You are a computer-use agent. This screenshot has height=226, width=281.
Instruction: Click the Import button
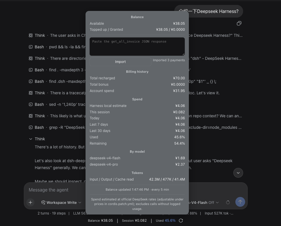coord(120,62)
